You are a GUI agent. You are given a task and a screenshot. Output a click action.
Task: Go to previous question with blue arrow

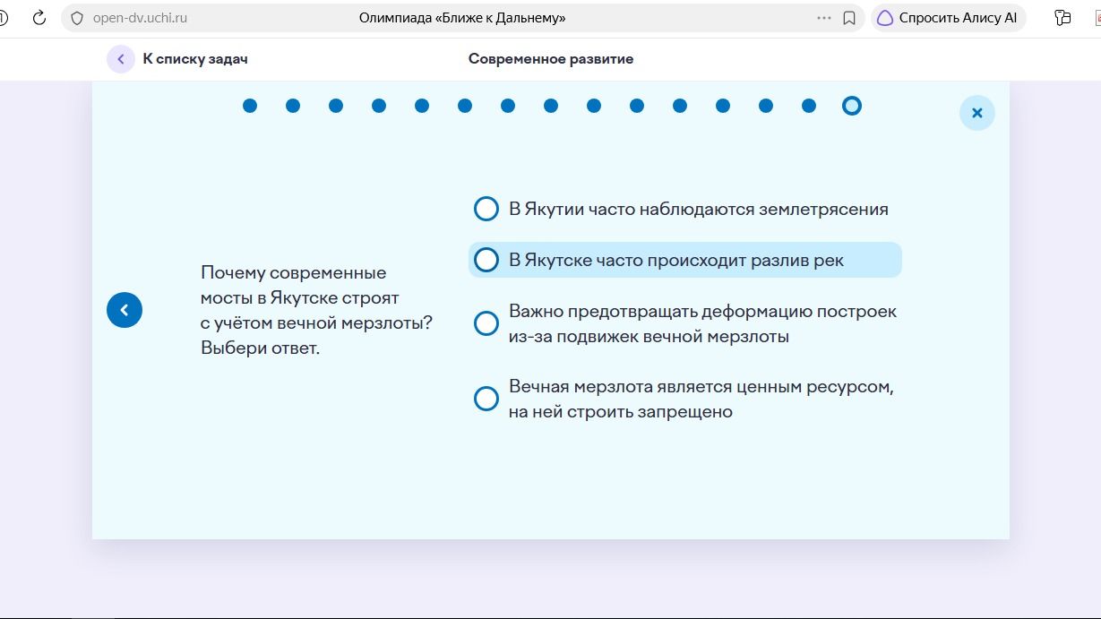point(125,310)
